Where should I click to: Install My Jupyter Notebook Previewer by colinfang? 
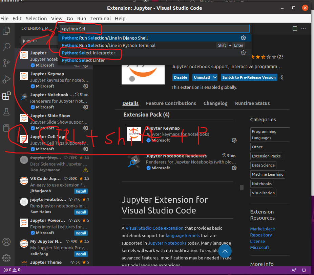pos(81,254)
